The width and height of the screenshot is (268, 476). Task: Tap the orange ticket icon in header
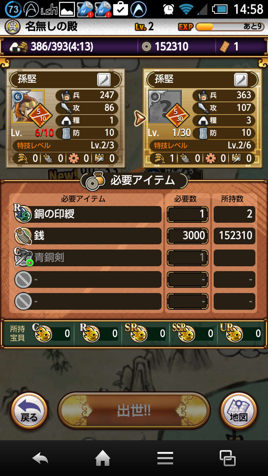pos(224,46)
